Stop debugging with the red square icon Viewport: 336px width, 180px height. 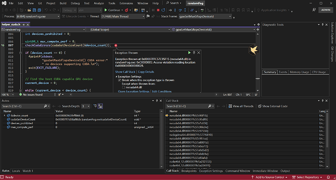tap(158, 10)
